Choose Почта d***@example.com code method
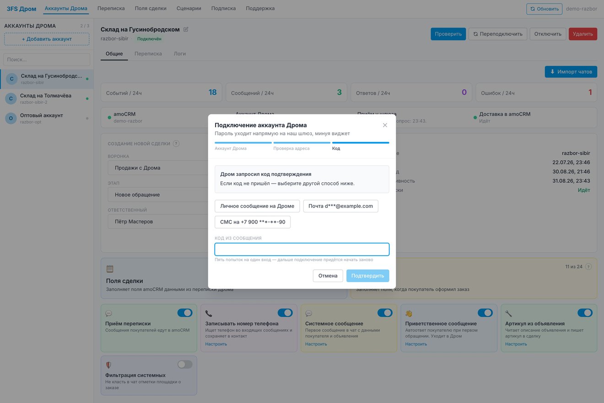Viewport: 604px width, 403px height. [341, 206]
